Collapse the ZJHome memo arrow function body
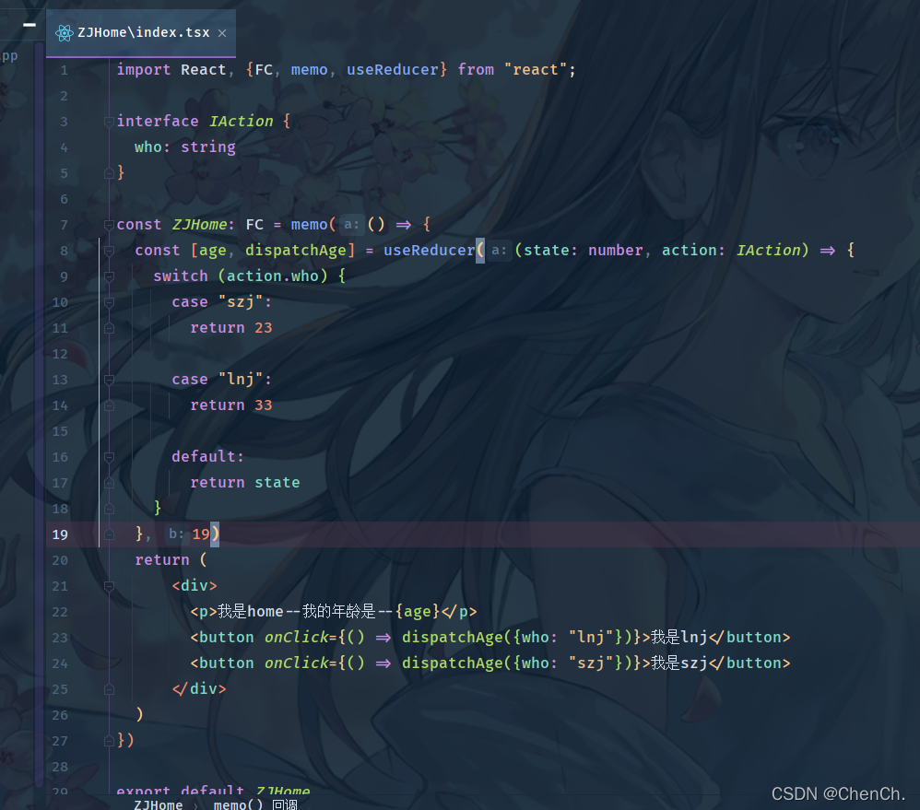 point(109,224)
